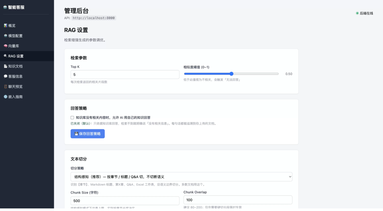Image resolution: width=383 pixels, height=211 pixels.
Task: Click 每次检索返回的相关片段数 hint
Action: tap(89, 82)
